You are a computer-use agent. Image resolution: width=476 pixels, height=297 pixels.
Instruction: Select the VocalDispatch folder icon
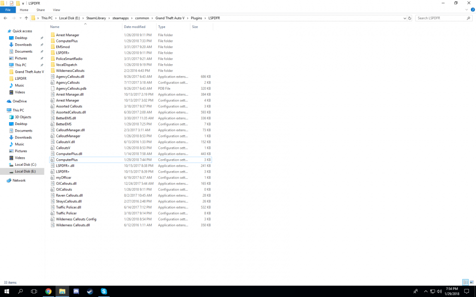pyautogui.click(x=52, y=65)
